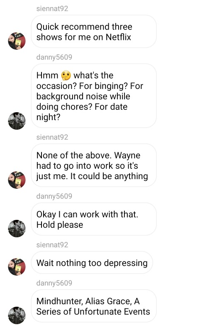
Task: Select siennat92's avatar beside 'None of the above'
Action: coord(17,180)
